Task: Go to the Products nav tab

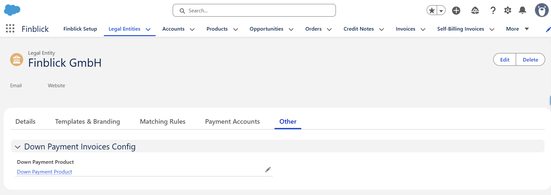Action: point(217,29)
